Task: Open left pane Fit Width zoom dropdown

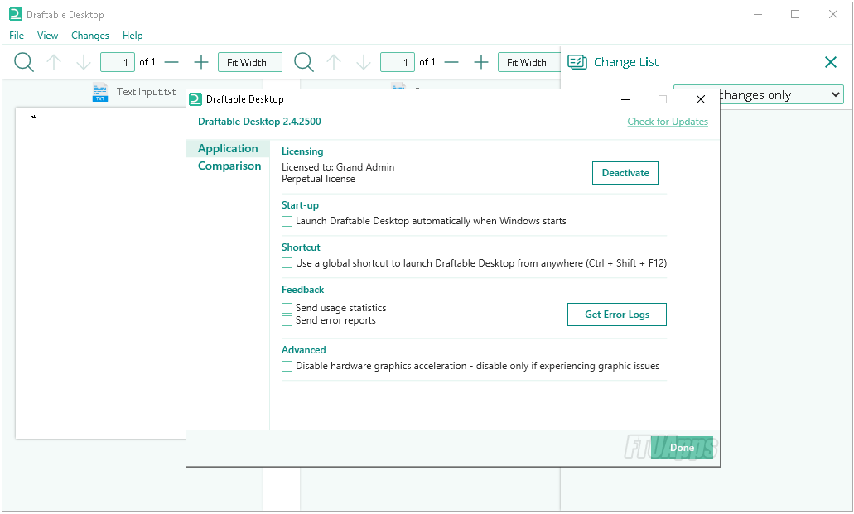Action: coord(249,62)
